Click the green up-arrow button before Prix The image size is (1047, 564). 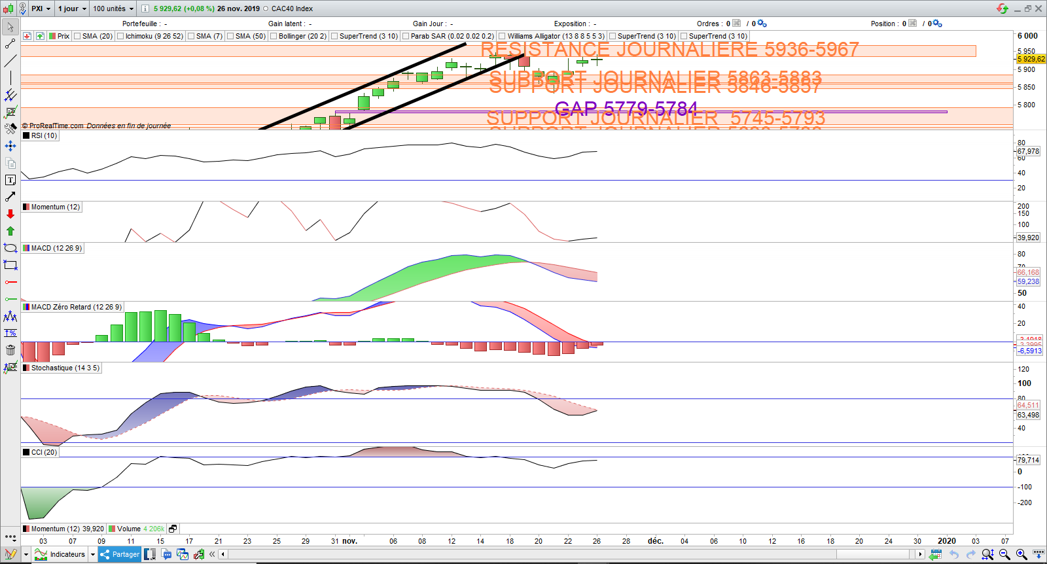(x=40, y=36)
